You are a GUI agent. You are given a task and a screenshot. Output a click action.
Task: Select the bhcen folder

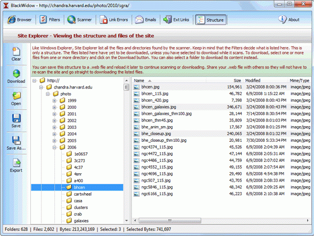click(x=77, y=187)
